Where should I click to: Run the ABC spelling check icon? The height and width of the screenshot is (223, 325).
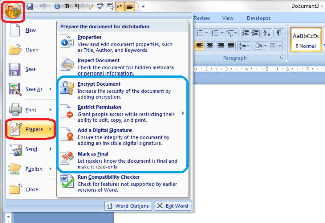coord(100,6)
